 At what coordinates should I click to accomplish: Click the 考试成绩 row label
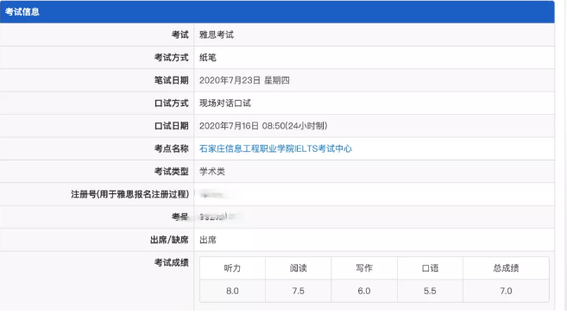click(x=172, y=262)
